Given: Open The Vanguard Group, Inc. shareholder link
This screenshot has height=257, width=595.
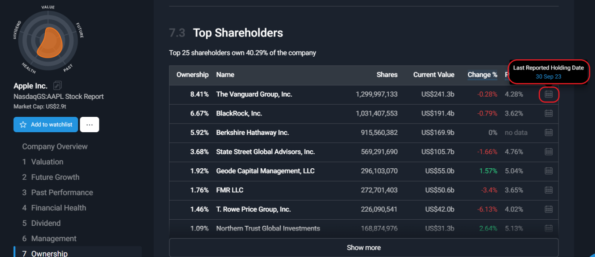Looking at the screenshot, I should pos(254,94).
